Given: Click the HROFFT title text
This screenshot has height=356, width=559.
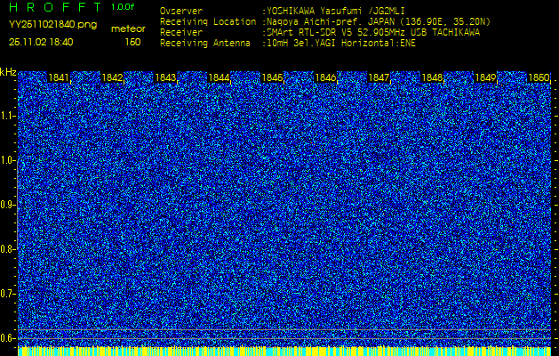Looking at the screenshot, I should 55,7.
